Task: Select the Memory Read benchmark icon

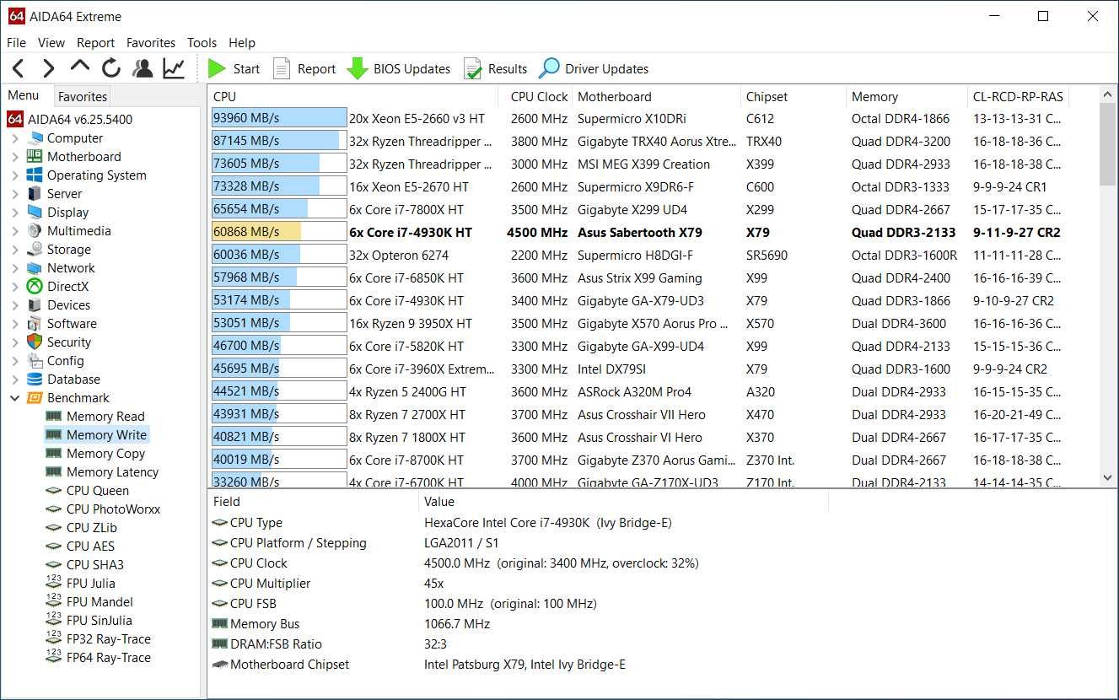Action: tap(54, 417)
